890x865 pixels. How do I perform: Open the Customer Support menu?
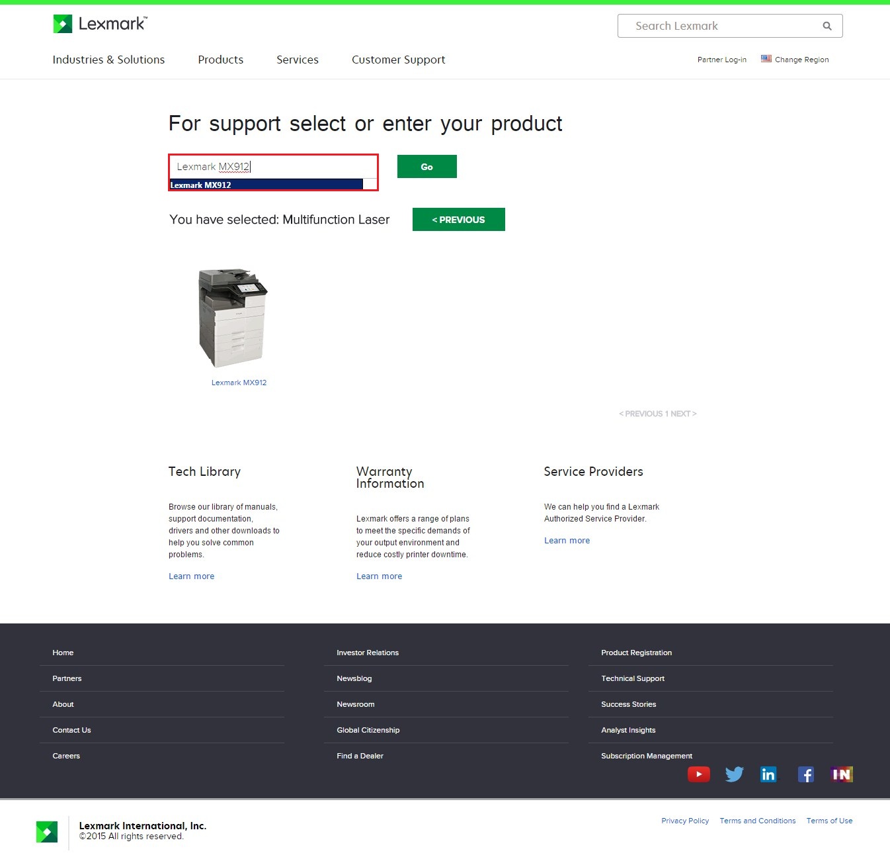point(399,60)
